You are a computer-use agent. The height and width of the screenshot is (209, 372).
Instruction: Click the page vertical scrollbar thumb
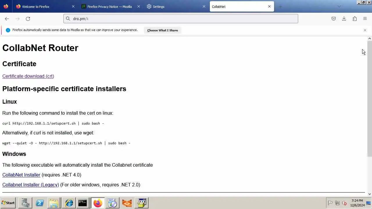[x=369, y=99]
